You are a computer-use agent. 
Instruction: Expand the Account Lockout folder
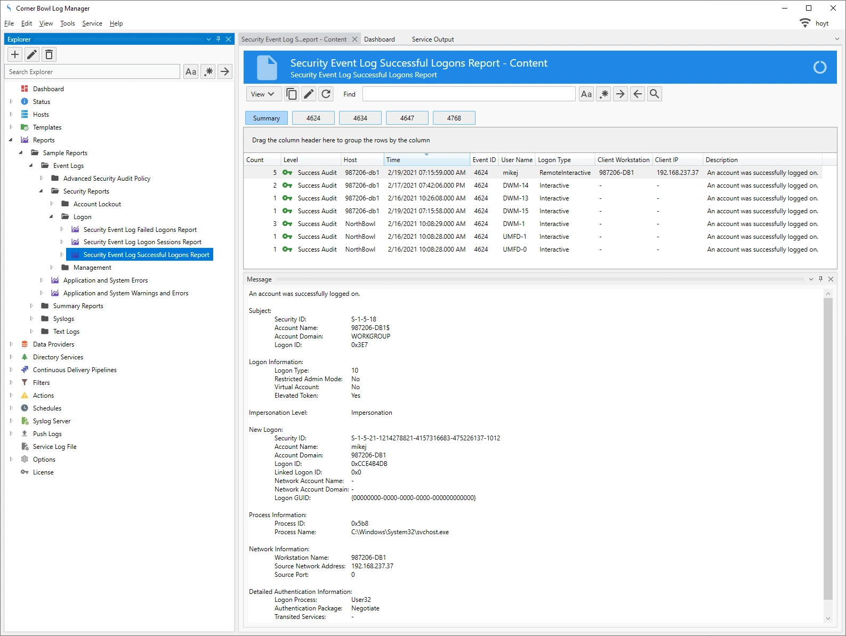coord(52,204)
